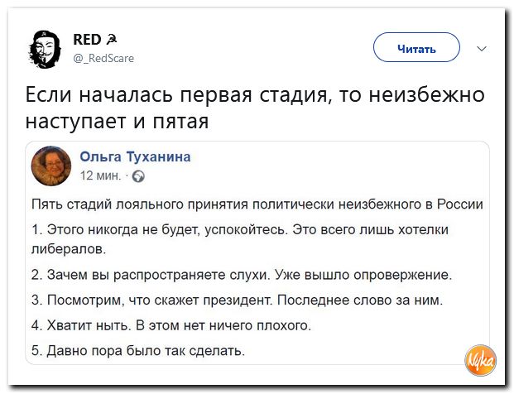Click the hammer and sickle emoji
This screenshot has width=514, height=394.
[112, 40]
